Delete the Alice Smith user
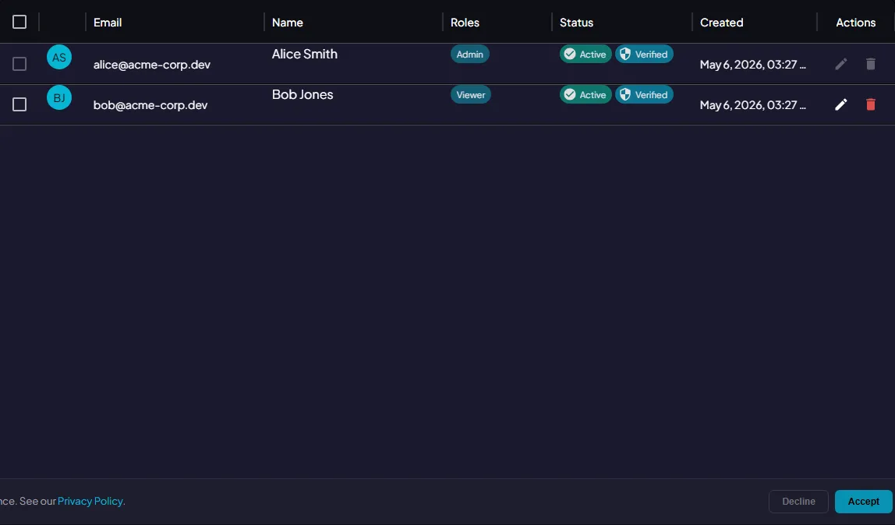The height and width of the screenshot is (525, 895). pyautogui.click(x=871, y=64)
